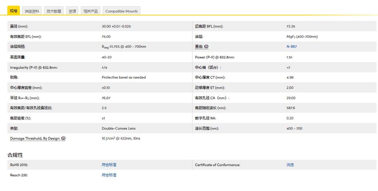
Task: Go to the 相关产品 tab
Action: 90,11
